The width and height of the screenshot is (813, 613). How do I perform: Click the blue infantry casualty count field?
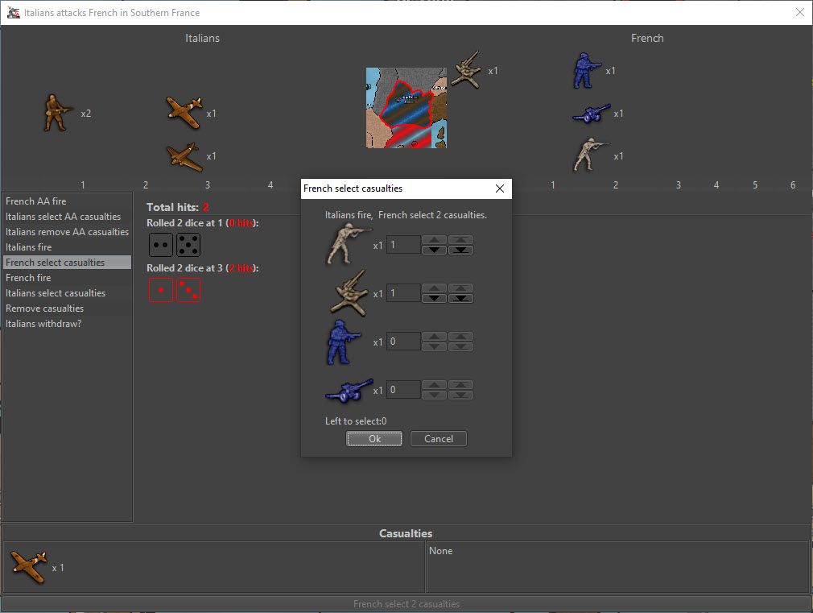pos(403,342)
